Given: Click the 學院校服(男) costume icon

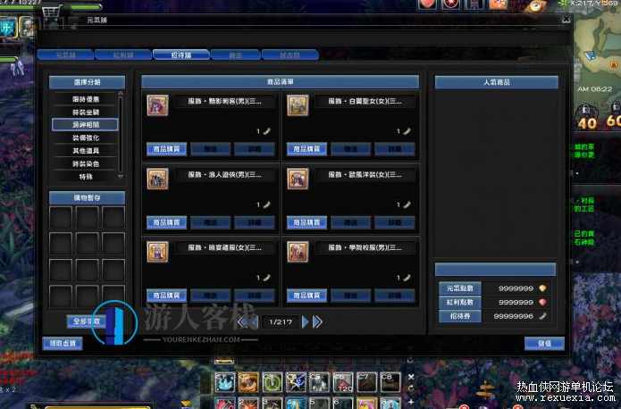Looking at the screenshot, I should coord(298,251).
